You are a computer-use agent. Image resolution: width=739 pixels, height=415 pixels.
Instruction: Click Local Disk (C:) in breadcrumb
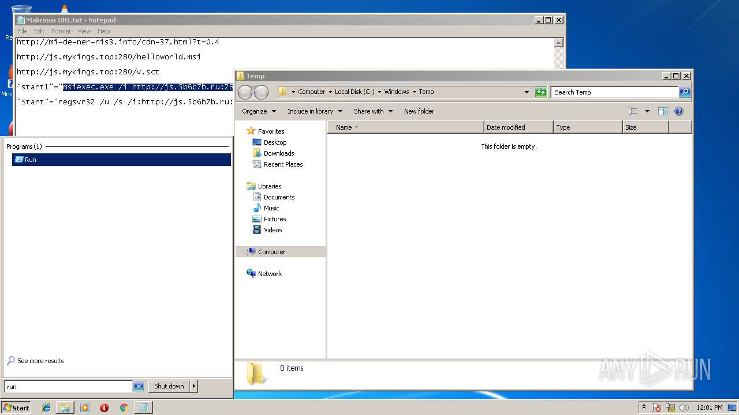[355, 92]
